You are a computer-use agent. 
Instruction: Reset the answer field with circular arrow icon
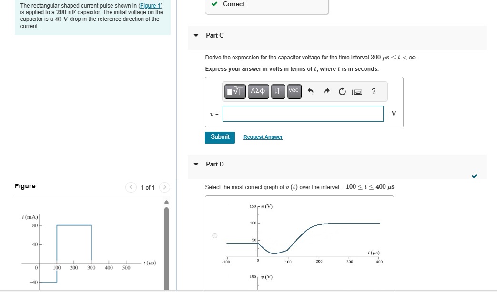[x=342, y=91]
